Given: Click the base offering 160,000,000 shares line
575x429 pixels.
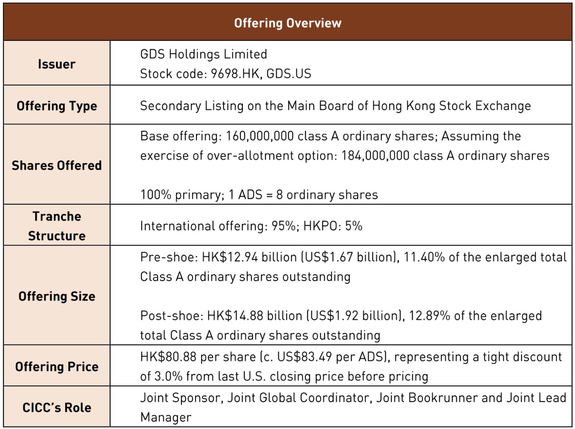Looking at the screenshot, I should pos(330,136).
